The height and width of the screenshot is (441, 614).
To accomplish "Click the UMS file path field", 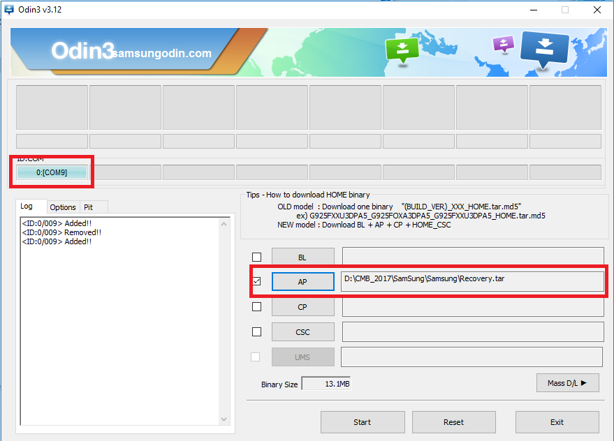I will pyautogui.click(x=472, y=357).
